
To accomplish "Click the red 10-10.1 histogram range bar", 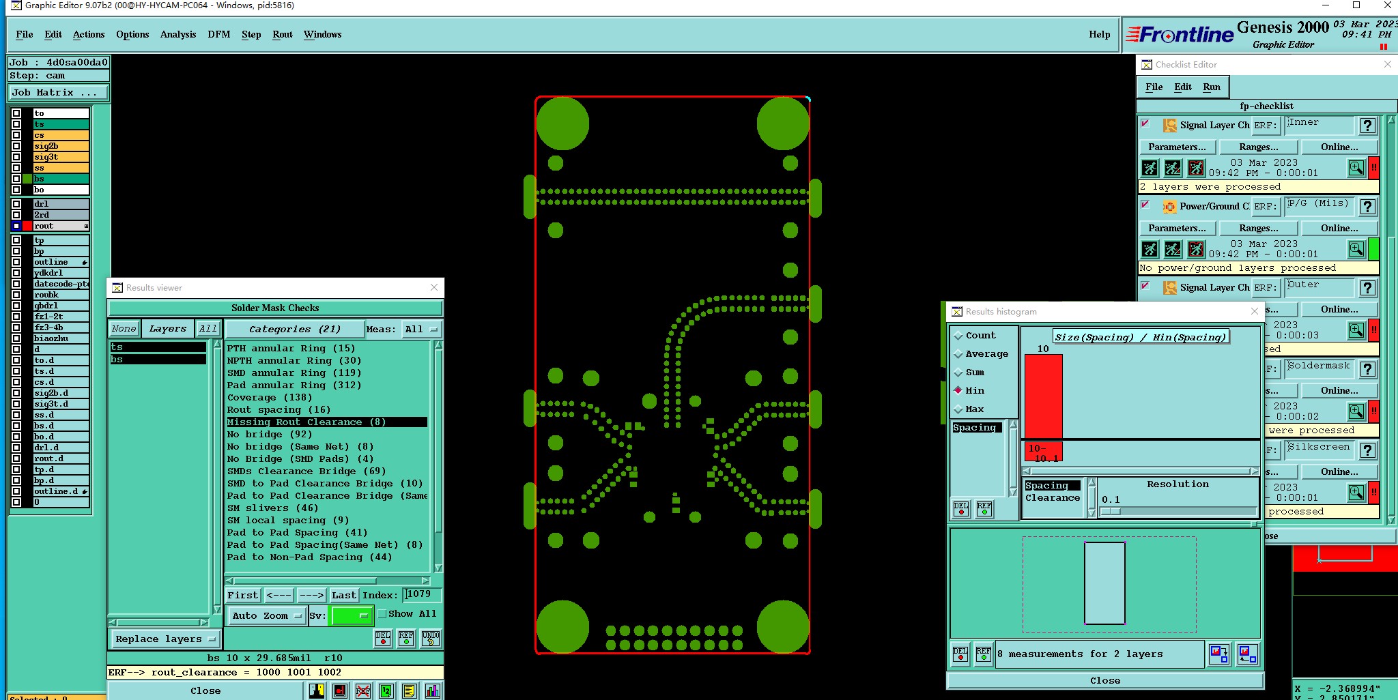I will coord(1043,452).
